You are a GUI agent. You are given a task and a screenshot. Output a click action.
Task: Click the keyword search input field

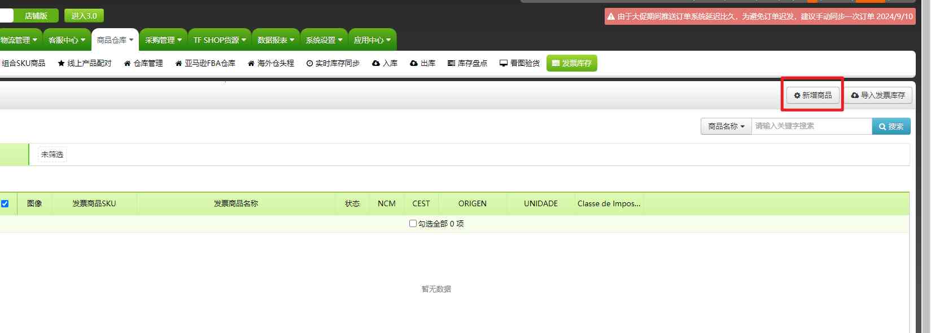coord(811,126)
